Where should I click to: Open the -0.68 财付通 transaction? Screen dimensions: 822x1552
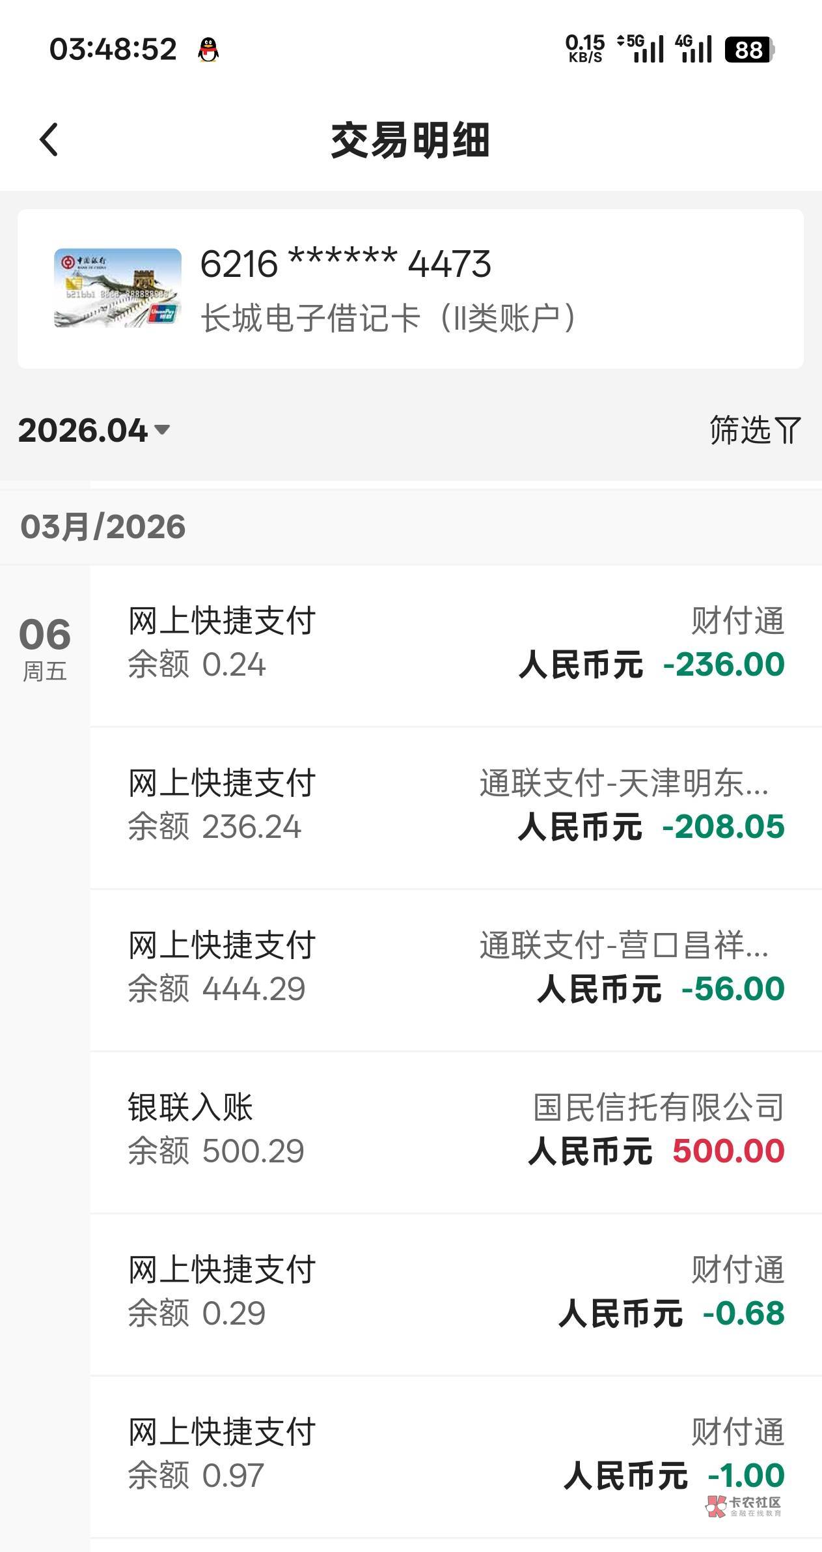pos(456,1293)
